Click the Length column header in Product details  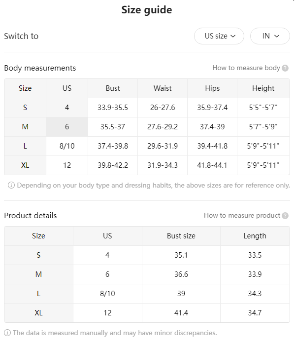click(255, 236)
